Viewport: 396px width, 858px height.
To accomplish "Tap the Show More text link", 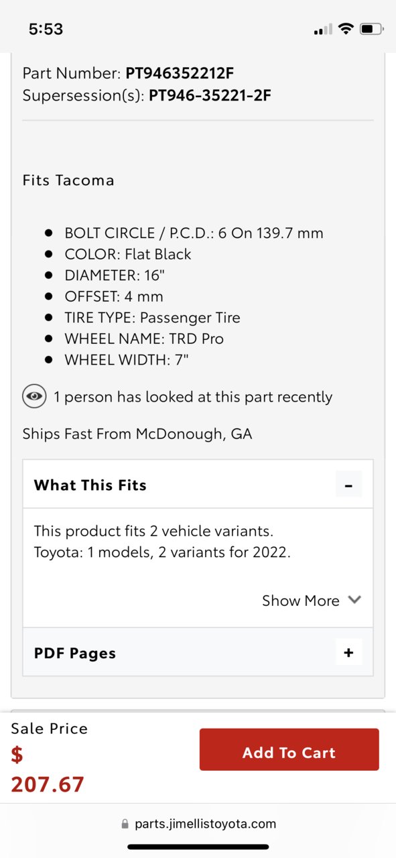I will tap(301, 601).
